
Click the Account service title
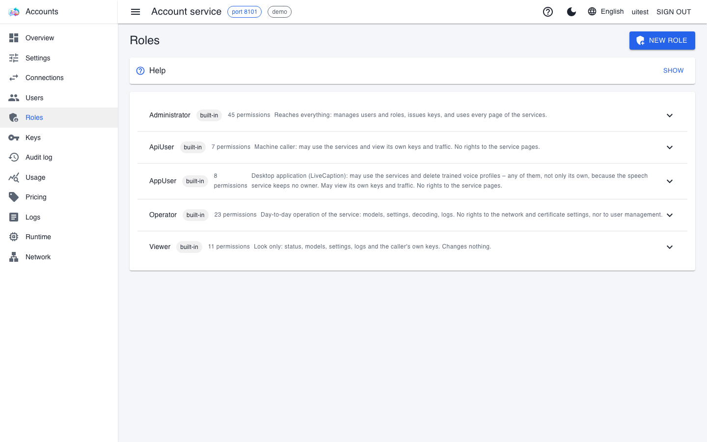tap(186, 12)
